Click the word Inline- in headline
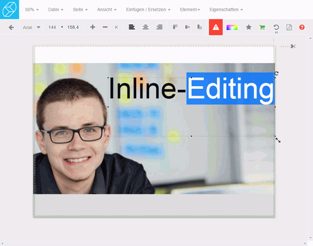 click(147, 88)
